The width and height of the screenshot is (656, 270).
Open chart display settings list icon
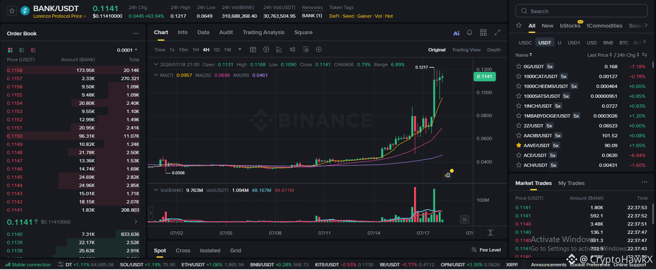click(306, 49)
